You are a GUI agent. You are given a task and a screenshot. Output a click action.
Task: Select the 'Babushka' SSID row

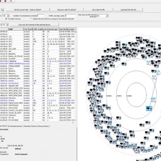click(x=37, y=54)
